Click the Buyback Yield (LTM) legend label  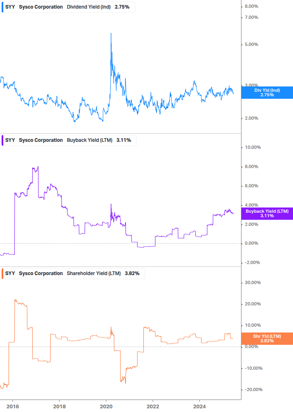click(x=89, y=140)
